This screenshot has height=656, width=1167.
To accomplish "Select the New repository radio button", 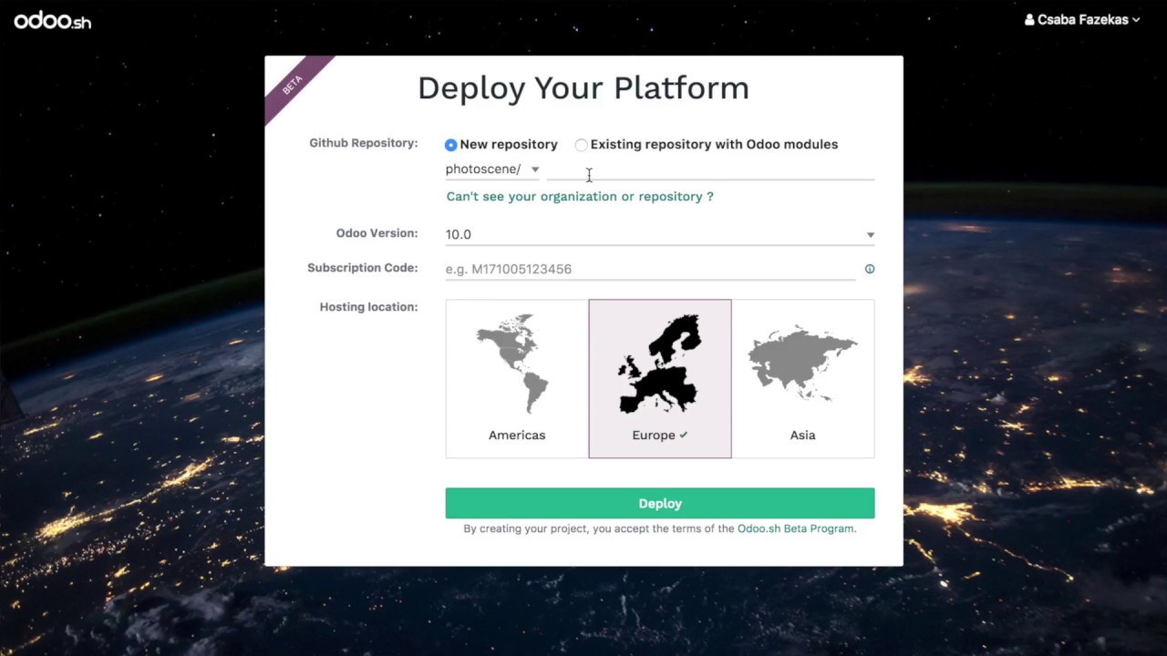I will (450, 145).
